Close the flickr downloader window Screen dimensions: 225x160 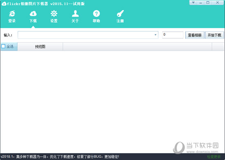click(218, 2)
